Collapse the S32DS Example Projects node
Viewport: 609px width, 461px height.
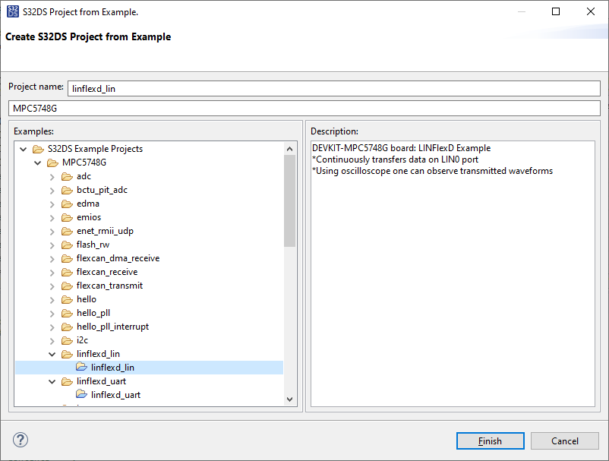point(23,149)
